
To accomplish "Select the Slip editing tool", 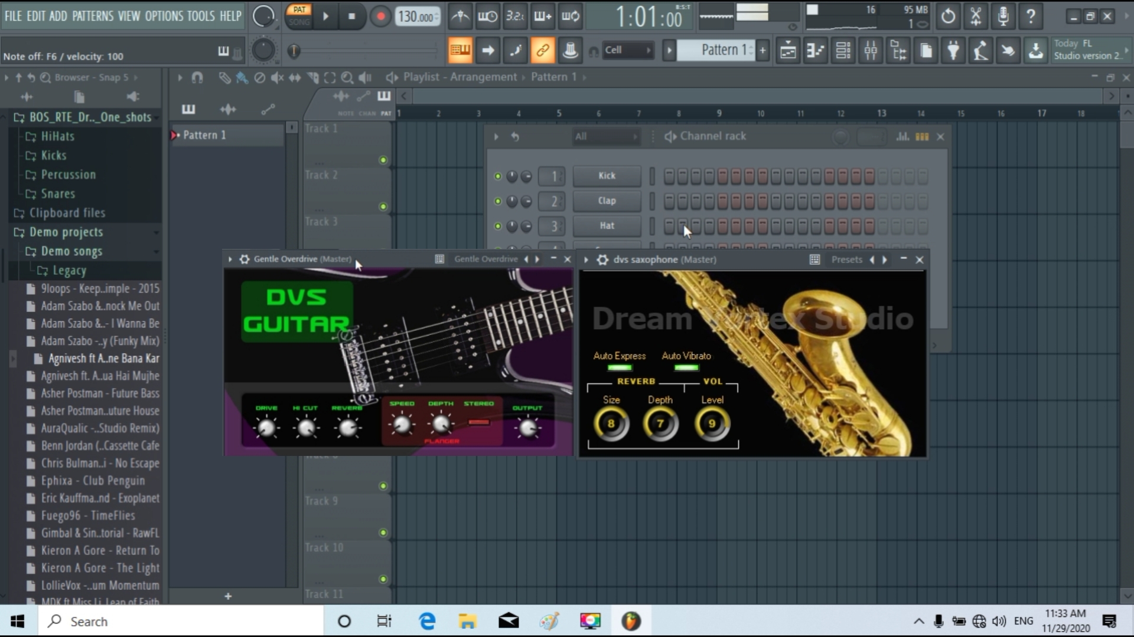I will (295, 77).
